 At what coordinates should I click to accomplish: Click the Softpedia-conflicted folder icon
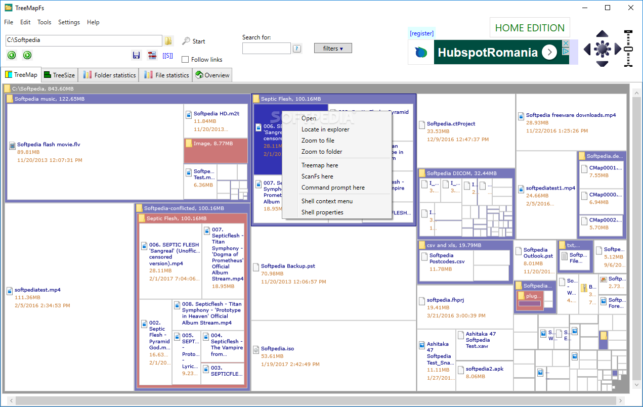139,208
